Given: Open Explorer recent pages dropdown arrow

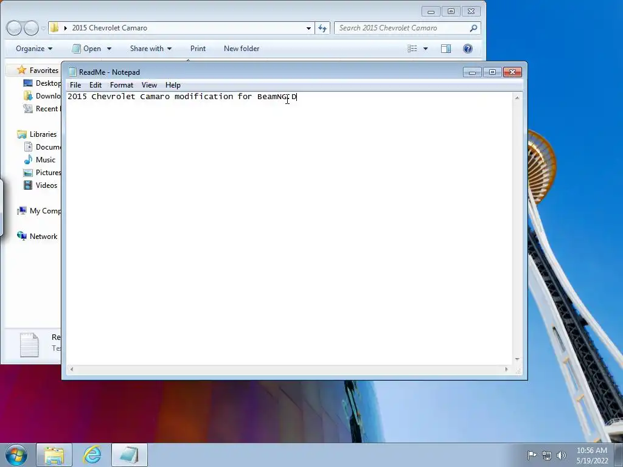Looking at the screenshot, I should [x=43, y=28].
